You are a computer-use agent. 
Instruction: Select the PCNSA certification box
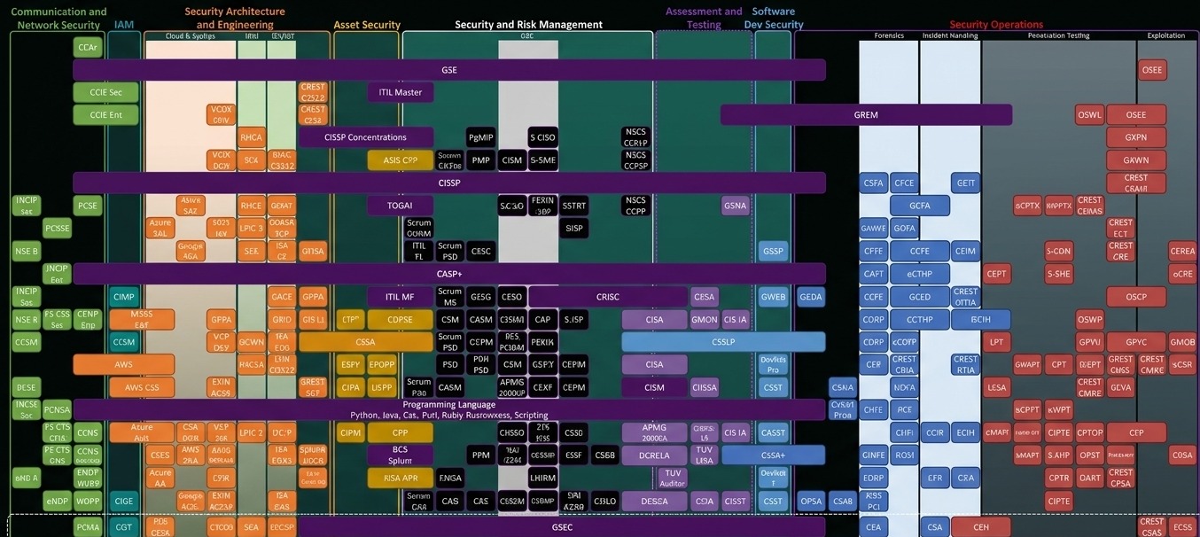pos(57,409)
